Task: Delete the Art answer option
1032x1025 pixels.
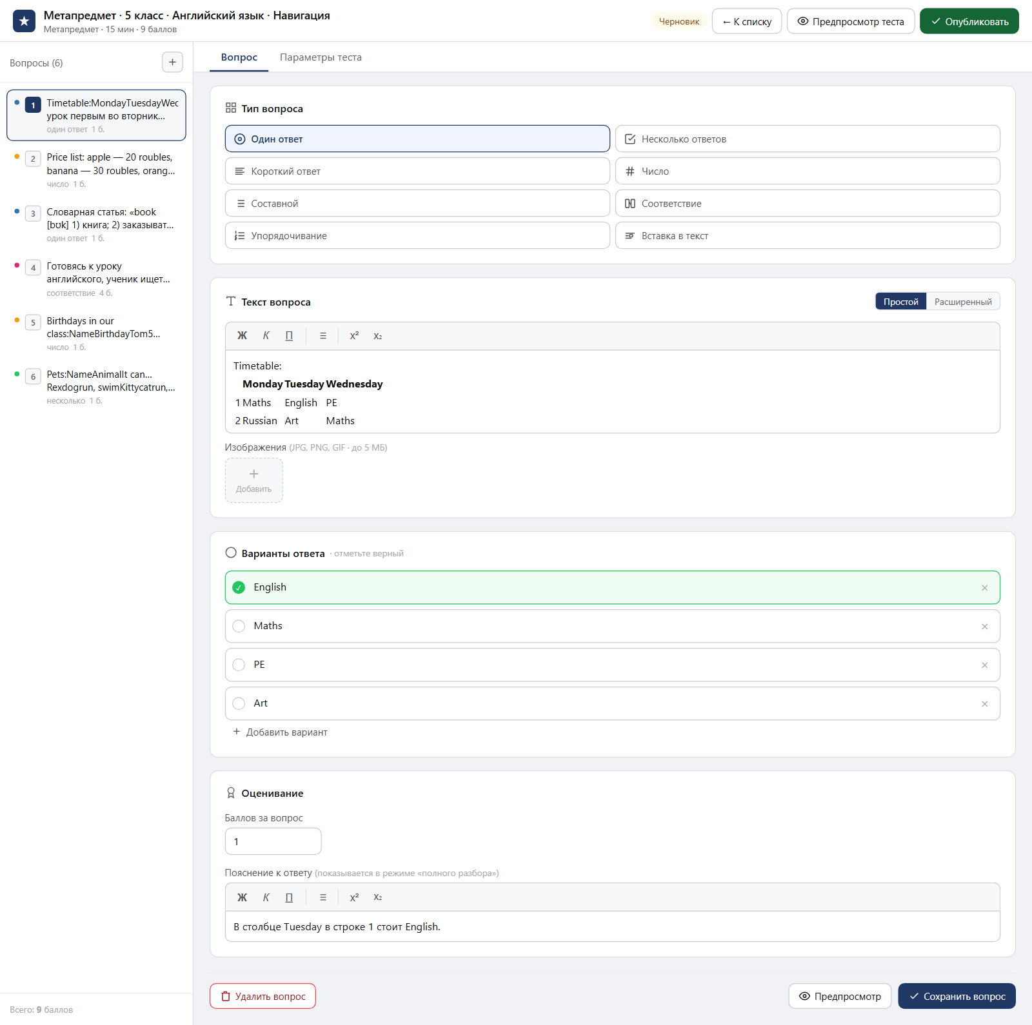Action: (984, 704)
